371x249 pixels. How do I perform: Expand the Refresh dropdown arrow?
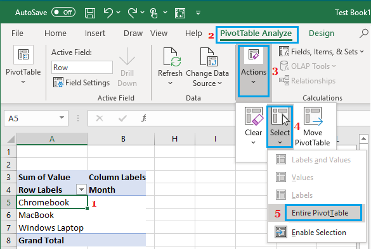(x=170, y=83)
